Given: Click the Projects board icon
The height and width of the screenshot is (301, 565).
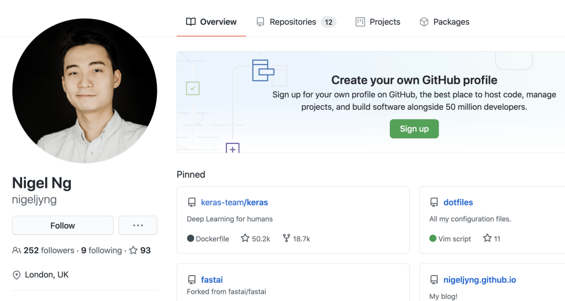Looking at the screenshot, I should click(360, 22).
